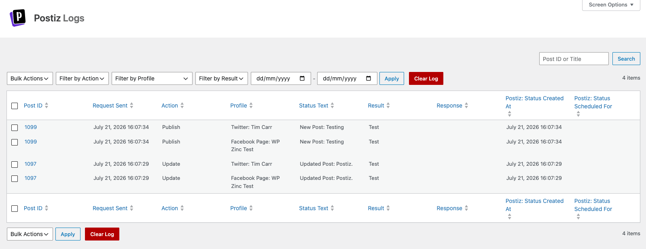Click sort arrows under footer Status Scheduled For header
This screenshot has width=646, height=249.
point(578,217)
